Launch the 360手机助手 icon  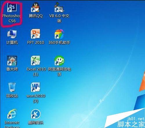pos(59,34)
